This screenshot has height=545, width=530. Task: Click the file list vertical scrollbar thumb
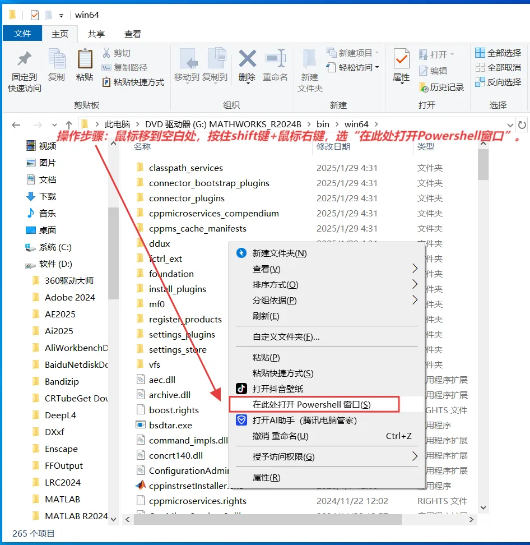[x=483, y=165]
